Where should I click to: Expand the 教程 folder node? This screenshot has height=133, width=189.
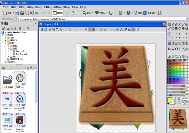9,46
